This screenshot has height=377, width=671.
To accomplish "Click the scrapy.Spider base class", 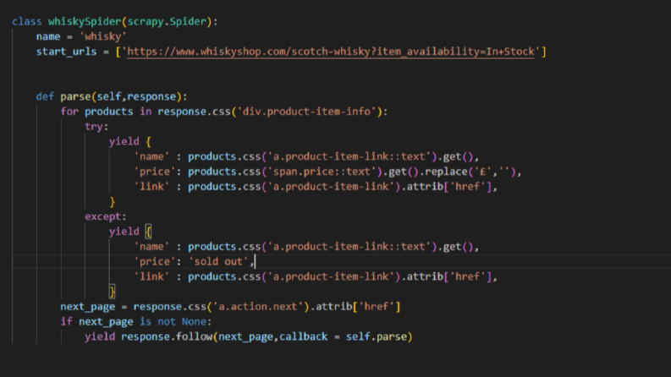I will point(167,21).
